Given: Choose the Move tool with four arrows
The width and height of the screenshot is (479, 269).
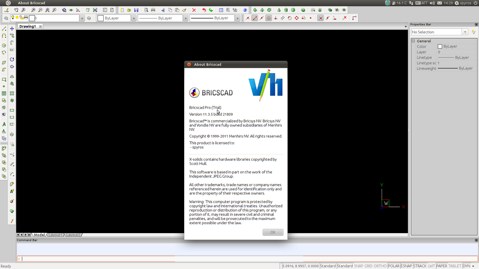Looking at the screenshot, I should coord(12,29).
